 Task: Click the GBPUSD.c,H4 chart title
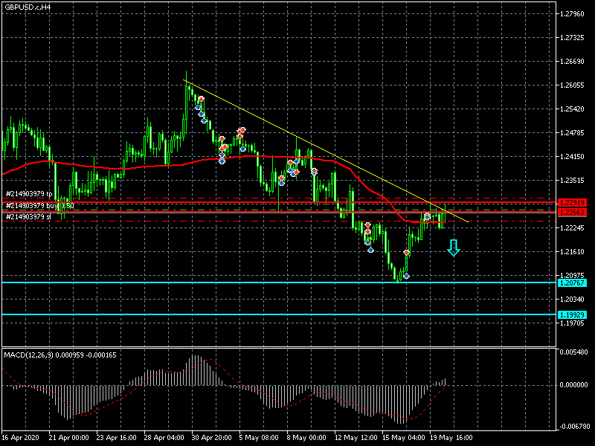coord(27,7)
